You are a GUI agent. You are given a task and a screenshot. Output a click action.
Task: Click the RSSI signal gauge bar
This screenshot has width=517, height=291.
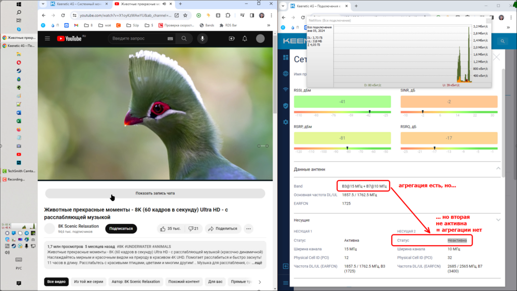[342, 102]
